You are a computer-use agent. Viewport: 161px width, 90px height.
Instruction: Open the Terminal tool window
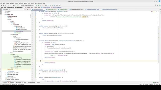click(x=18, y=82)
